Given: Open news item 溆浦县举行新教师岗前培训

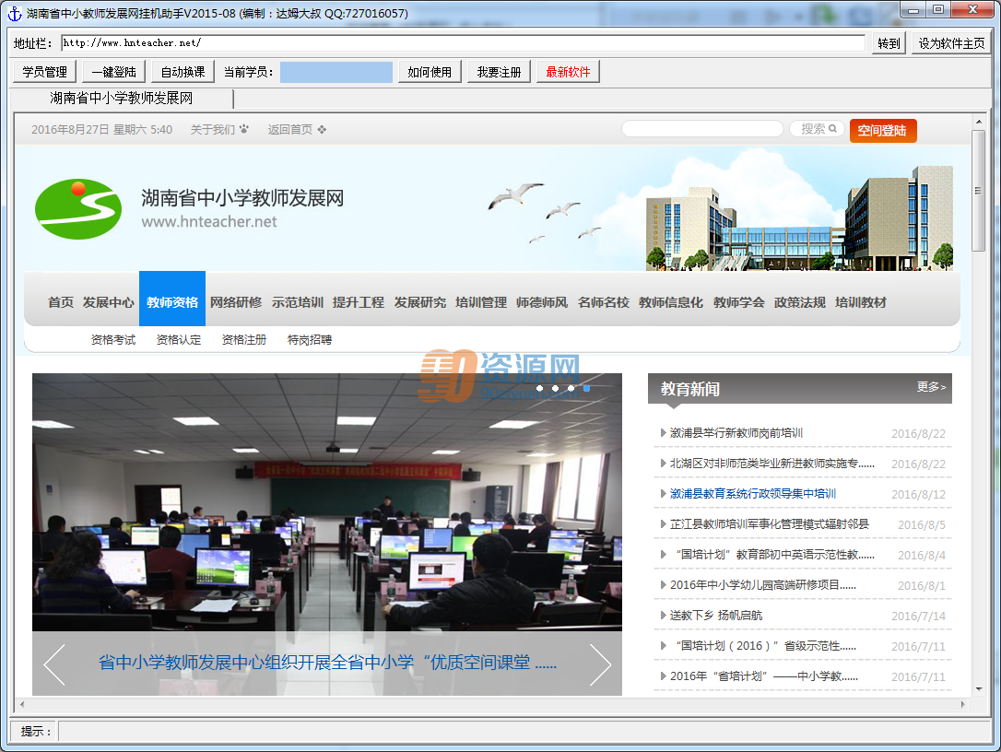Looking at the screenshot, I should (736, 433).
